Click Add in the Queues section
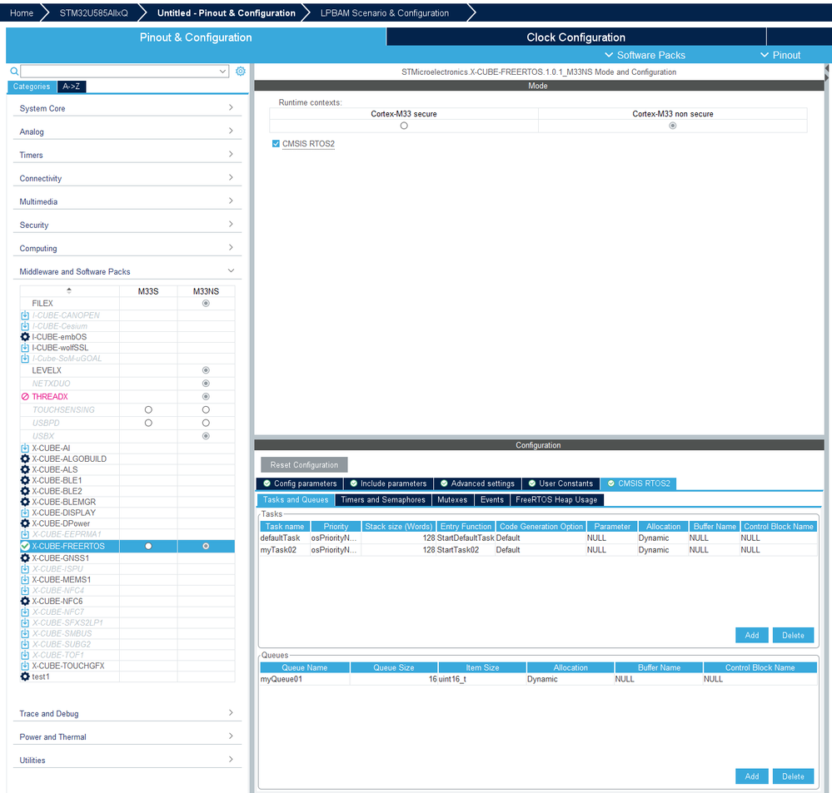Image resolution: width=832 pixels, height=793 pixels. point(751,776)
